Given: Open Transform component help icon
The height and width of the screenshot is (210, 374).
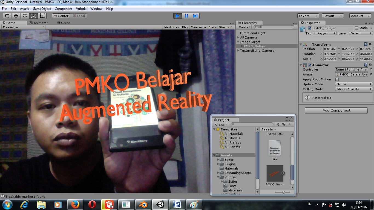Looking at the screenshot, I should pyautogui.click(x=366, y=44).
